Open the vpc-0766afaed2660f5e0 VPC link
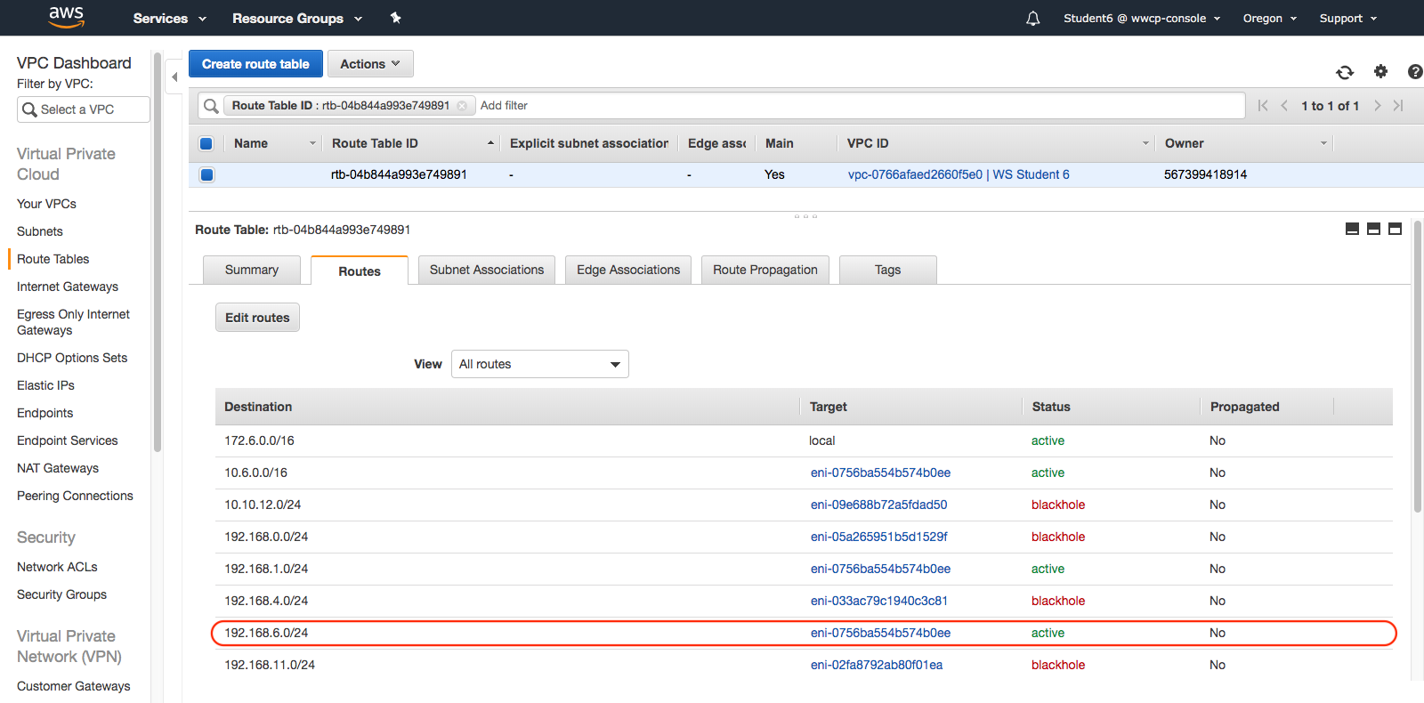Image resolution: width=1424 pixels, height=703 pixels. point(915,174)
